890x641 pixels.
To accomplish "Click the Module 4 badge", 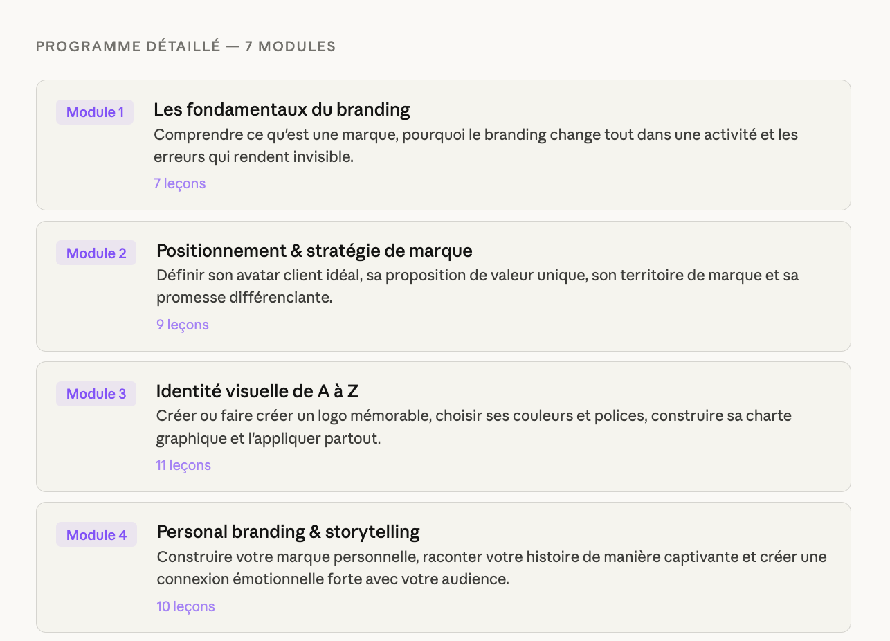I will point(96,535).
